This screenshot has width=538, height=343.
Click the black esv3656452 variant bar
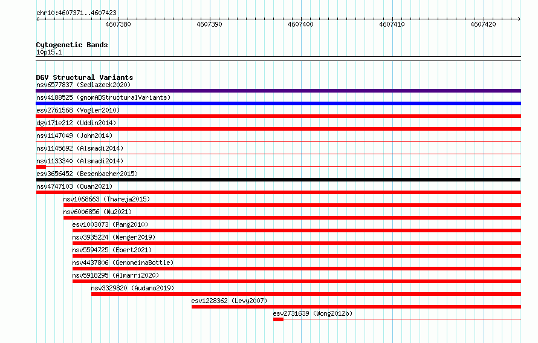(x=278, y=180)
